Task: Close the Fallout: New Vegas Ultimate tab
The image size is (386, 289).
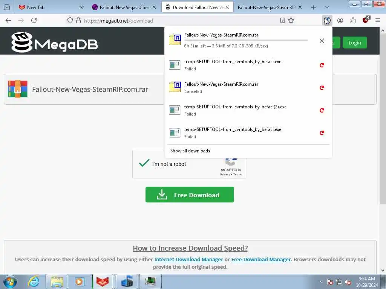Action: tap(154, 8)
